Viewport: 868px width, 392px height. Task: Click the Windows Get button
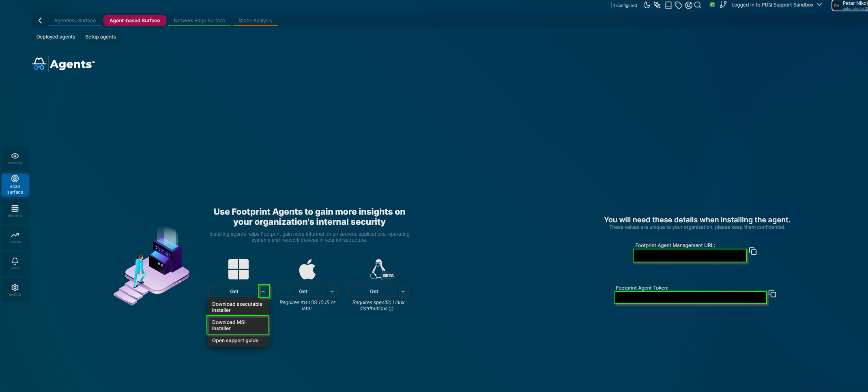point(234,291)
